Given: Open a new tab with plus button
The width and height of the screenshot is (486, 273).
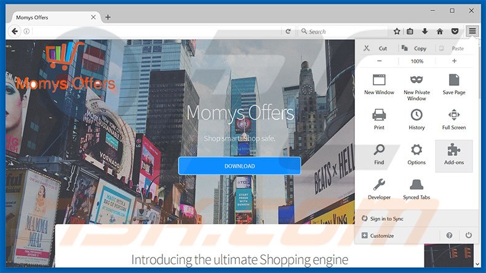Looking at the screenshot, I should (108, 17).
